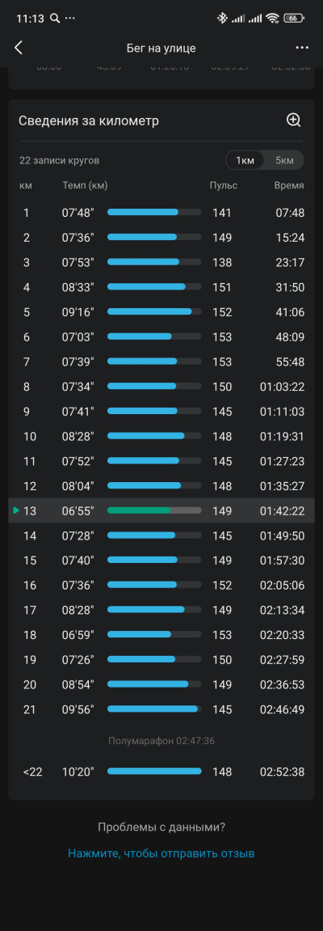The height and width of the screenshot is (931, 323).
Task: Tap the pace bar for kilometer 5
Action: point(154,311)
